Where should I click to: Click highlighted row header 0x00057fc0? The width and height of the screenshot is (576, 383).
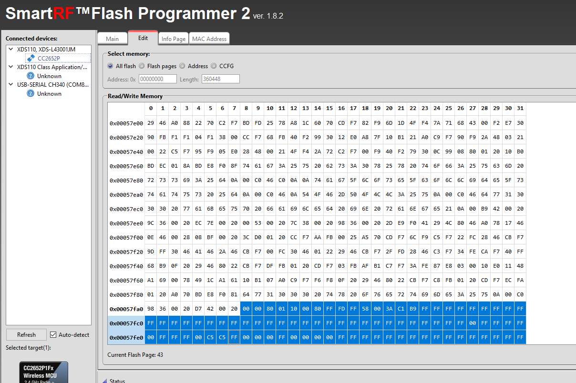coord(126,323)
